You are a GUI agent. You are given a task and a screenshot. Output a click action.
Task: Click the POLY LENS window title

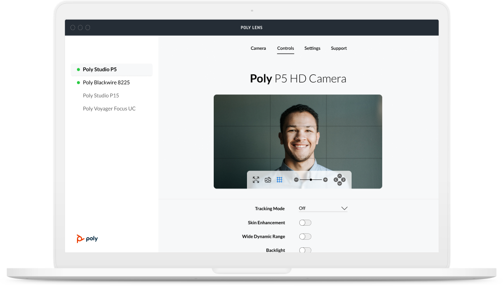coord(251,28)
